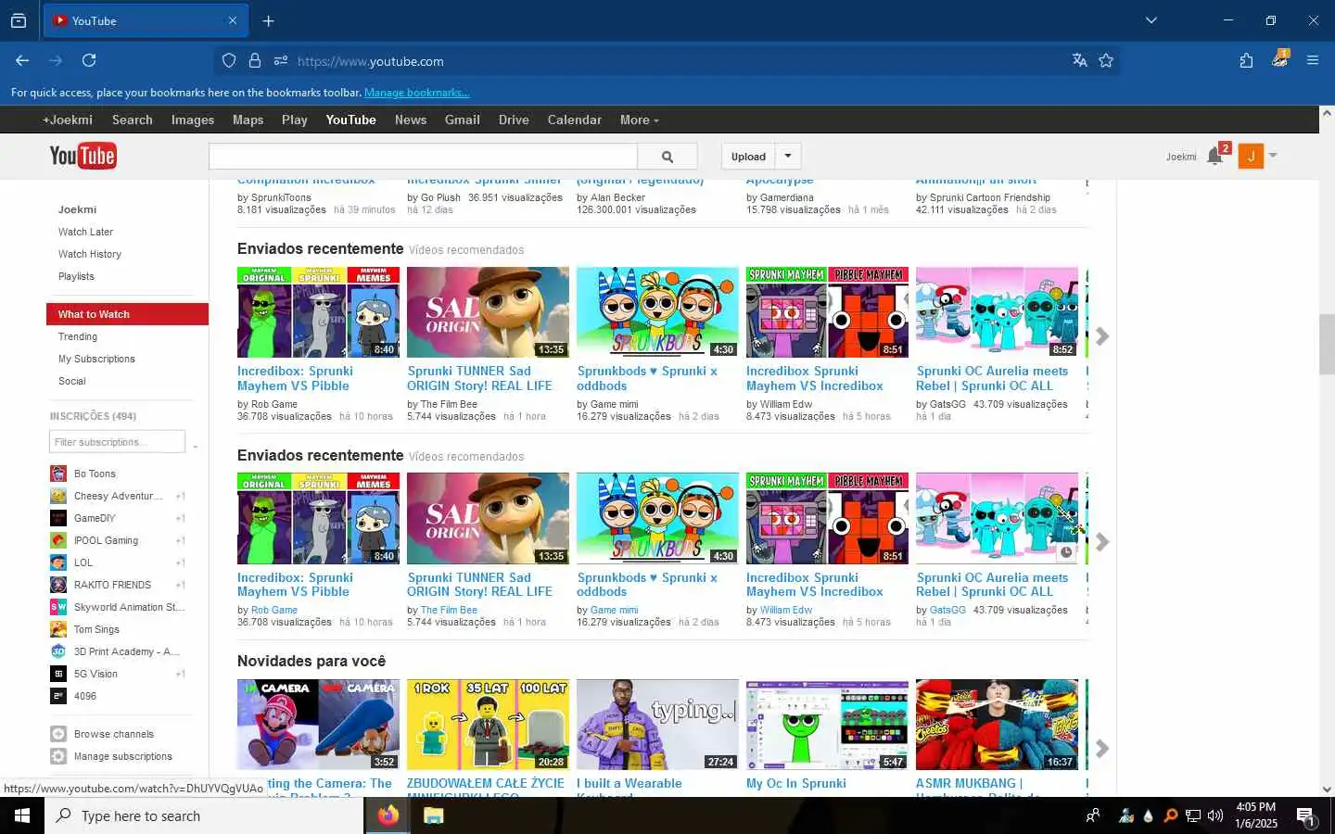Show next videos in second Enviados recentemente row
Image resolution: width=1335 pixels, height=834 pixels.
click(x=1101, y=542)
